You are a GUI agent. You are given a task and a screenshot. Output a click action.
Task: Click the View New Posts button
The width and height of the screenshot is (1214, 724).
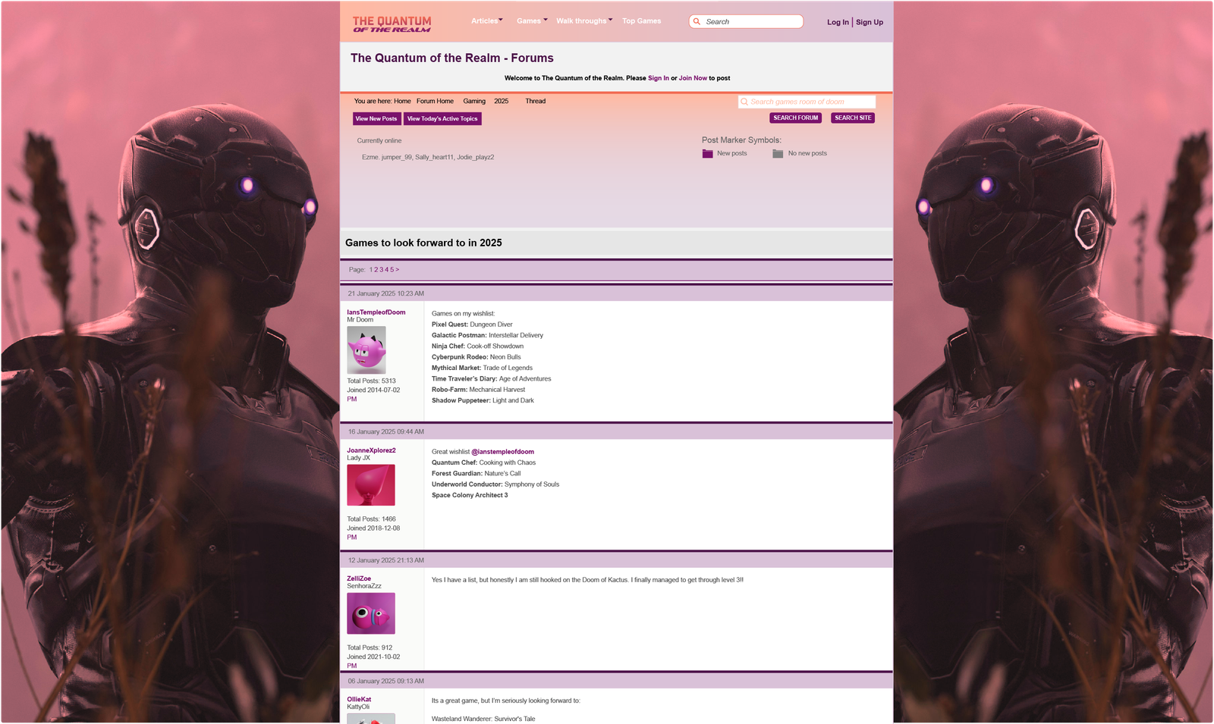tap(376, 119)
